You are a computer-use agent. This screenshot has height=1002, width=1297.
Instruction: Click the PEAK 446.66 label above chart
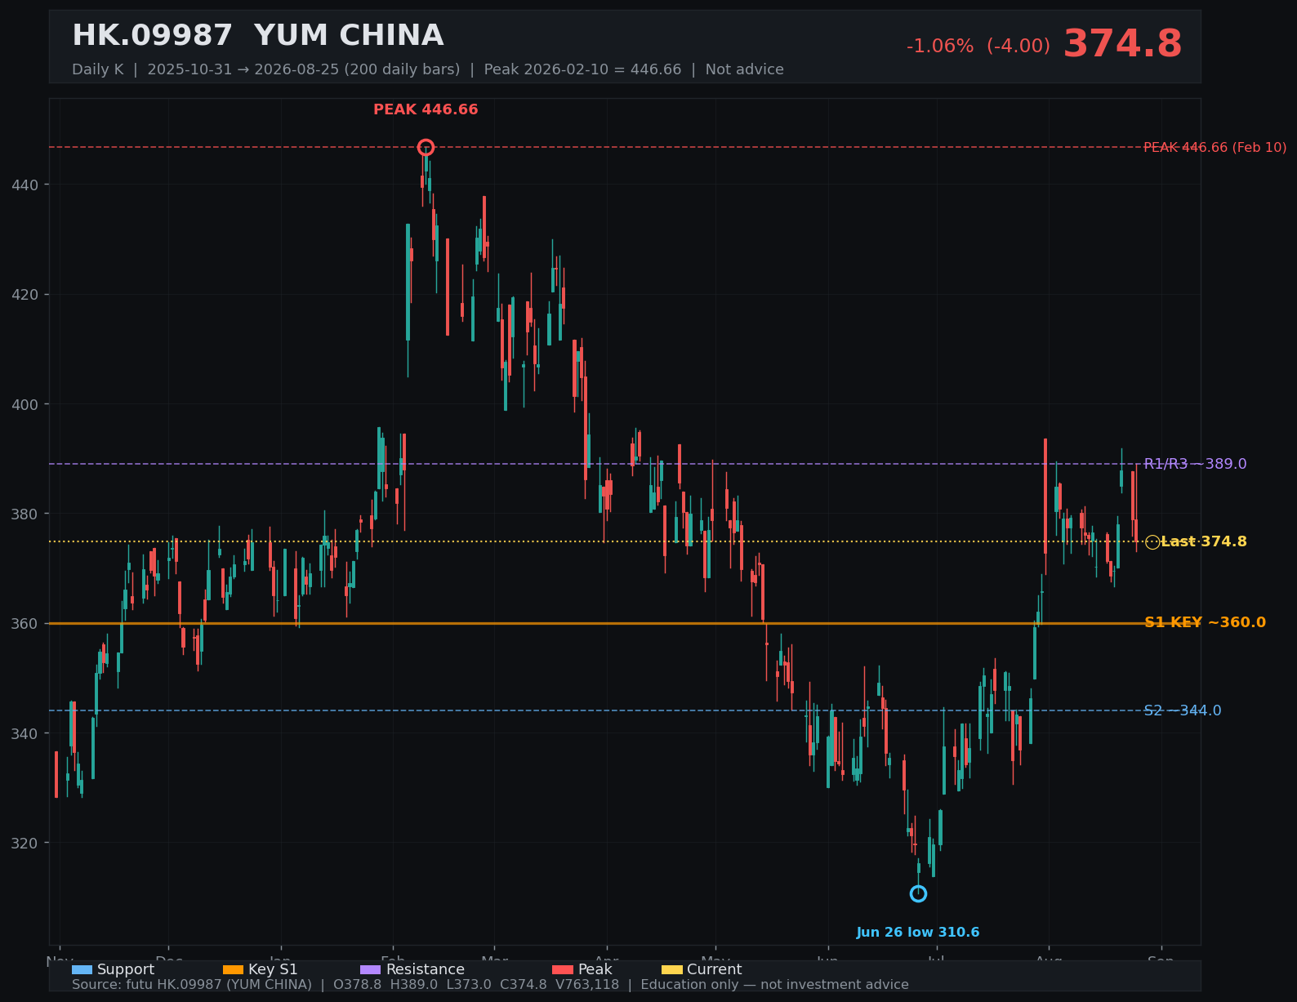point(426,109)
